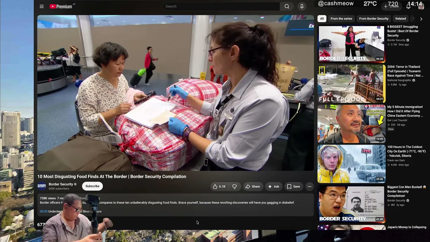Dislike this video
Screen dimensions: 430x242
point(235,187)
